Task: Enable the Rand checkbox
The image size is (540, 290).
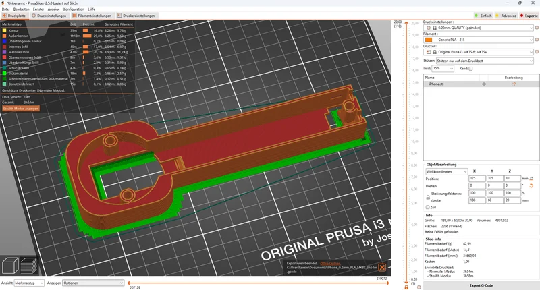Action: coord(470,69)
